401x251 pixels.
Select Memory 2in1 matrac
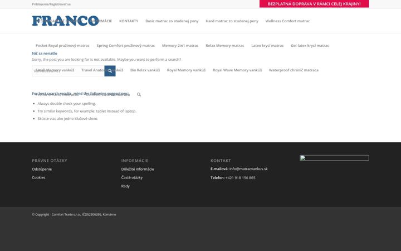180,46
